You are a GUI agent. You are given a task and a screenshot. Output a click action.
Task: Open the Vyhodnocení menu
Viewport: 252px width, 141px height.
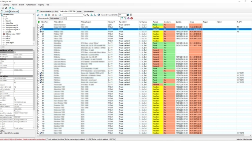(x=31, y=5)
